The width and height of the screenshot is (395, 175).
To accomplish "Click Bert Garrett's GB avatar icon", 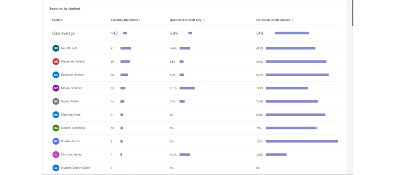I will [x=56, y=48].
